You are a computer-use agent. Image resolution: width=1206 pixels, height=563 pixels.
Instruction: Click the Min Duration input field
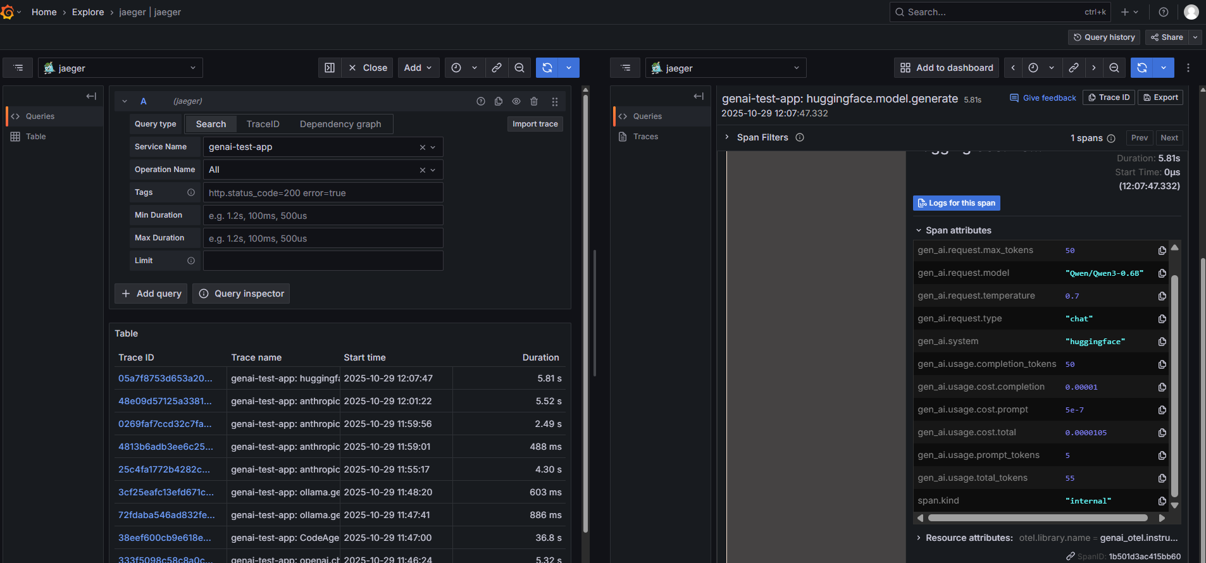(323, 216)
